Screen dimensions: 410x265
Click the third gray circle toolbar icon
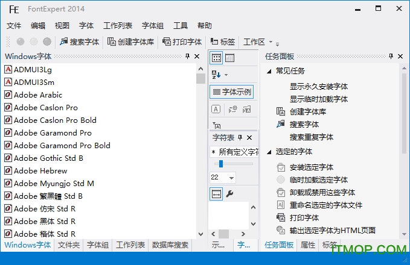click(47, 42)
